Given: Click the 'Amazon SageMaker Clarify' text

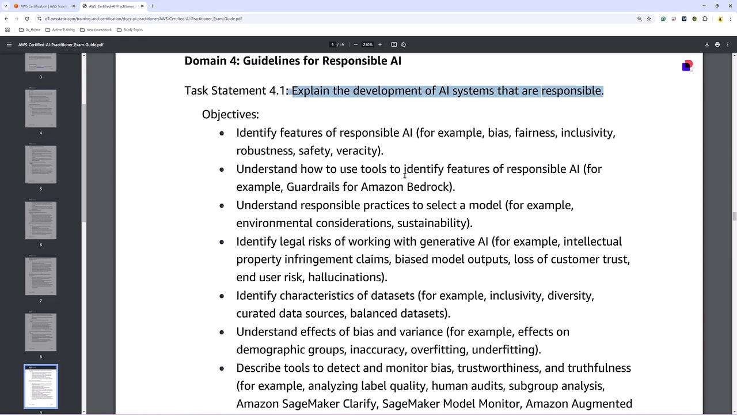Looking at the screenshot, I should [306, 404].
